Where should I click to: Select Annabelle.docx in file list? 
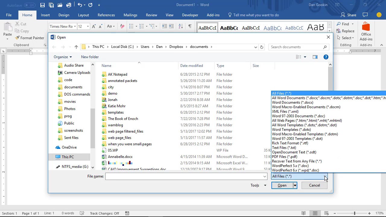click(120, 157)
